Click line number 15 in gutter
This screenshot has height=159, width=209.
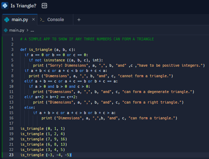[x=12, y=113]
